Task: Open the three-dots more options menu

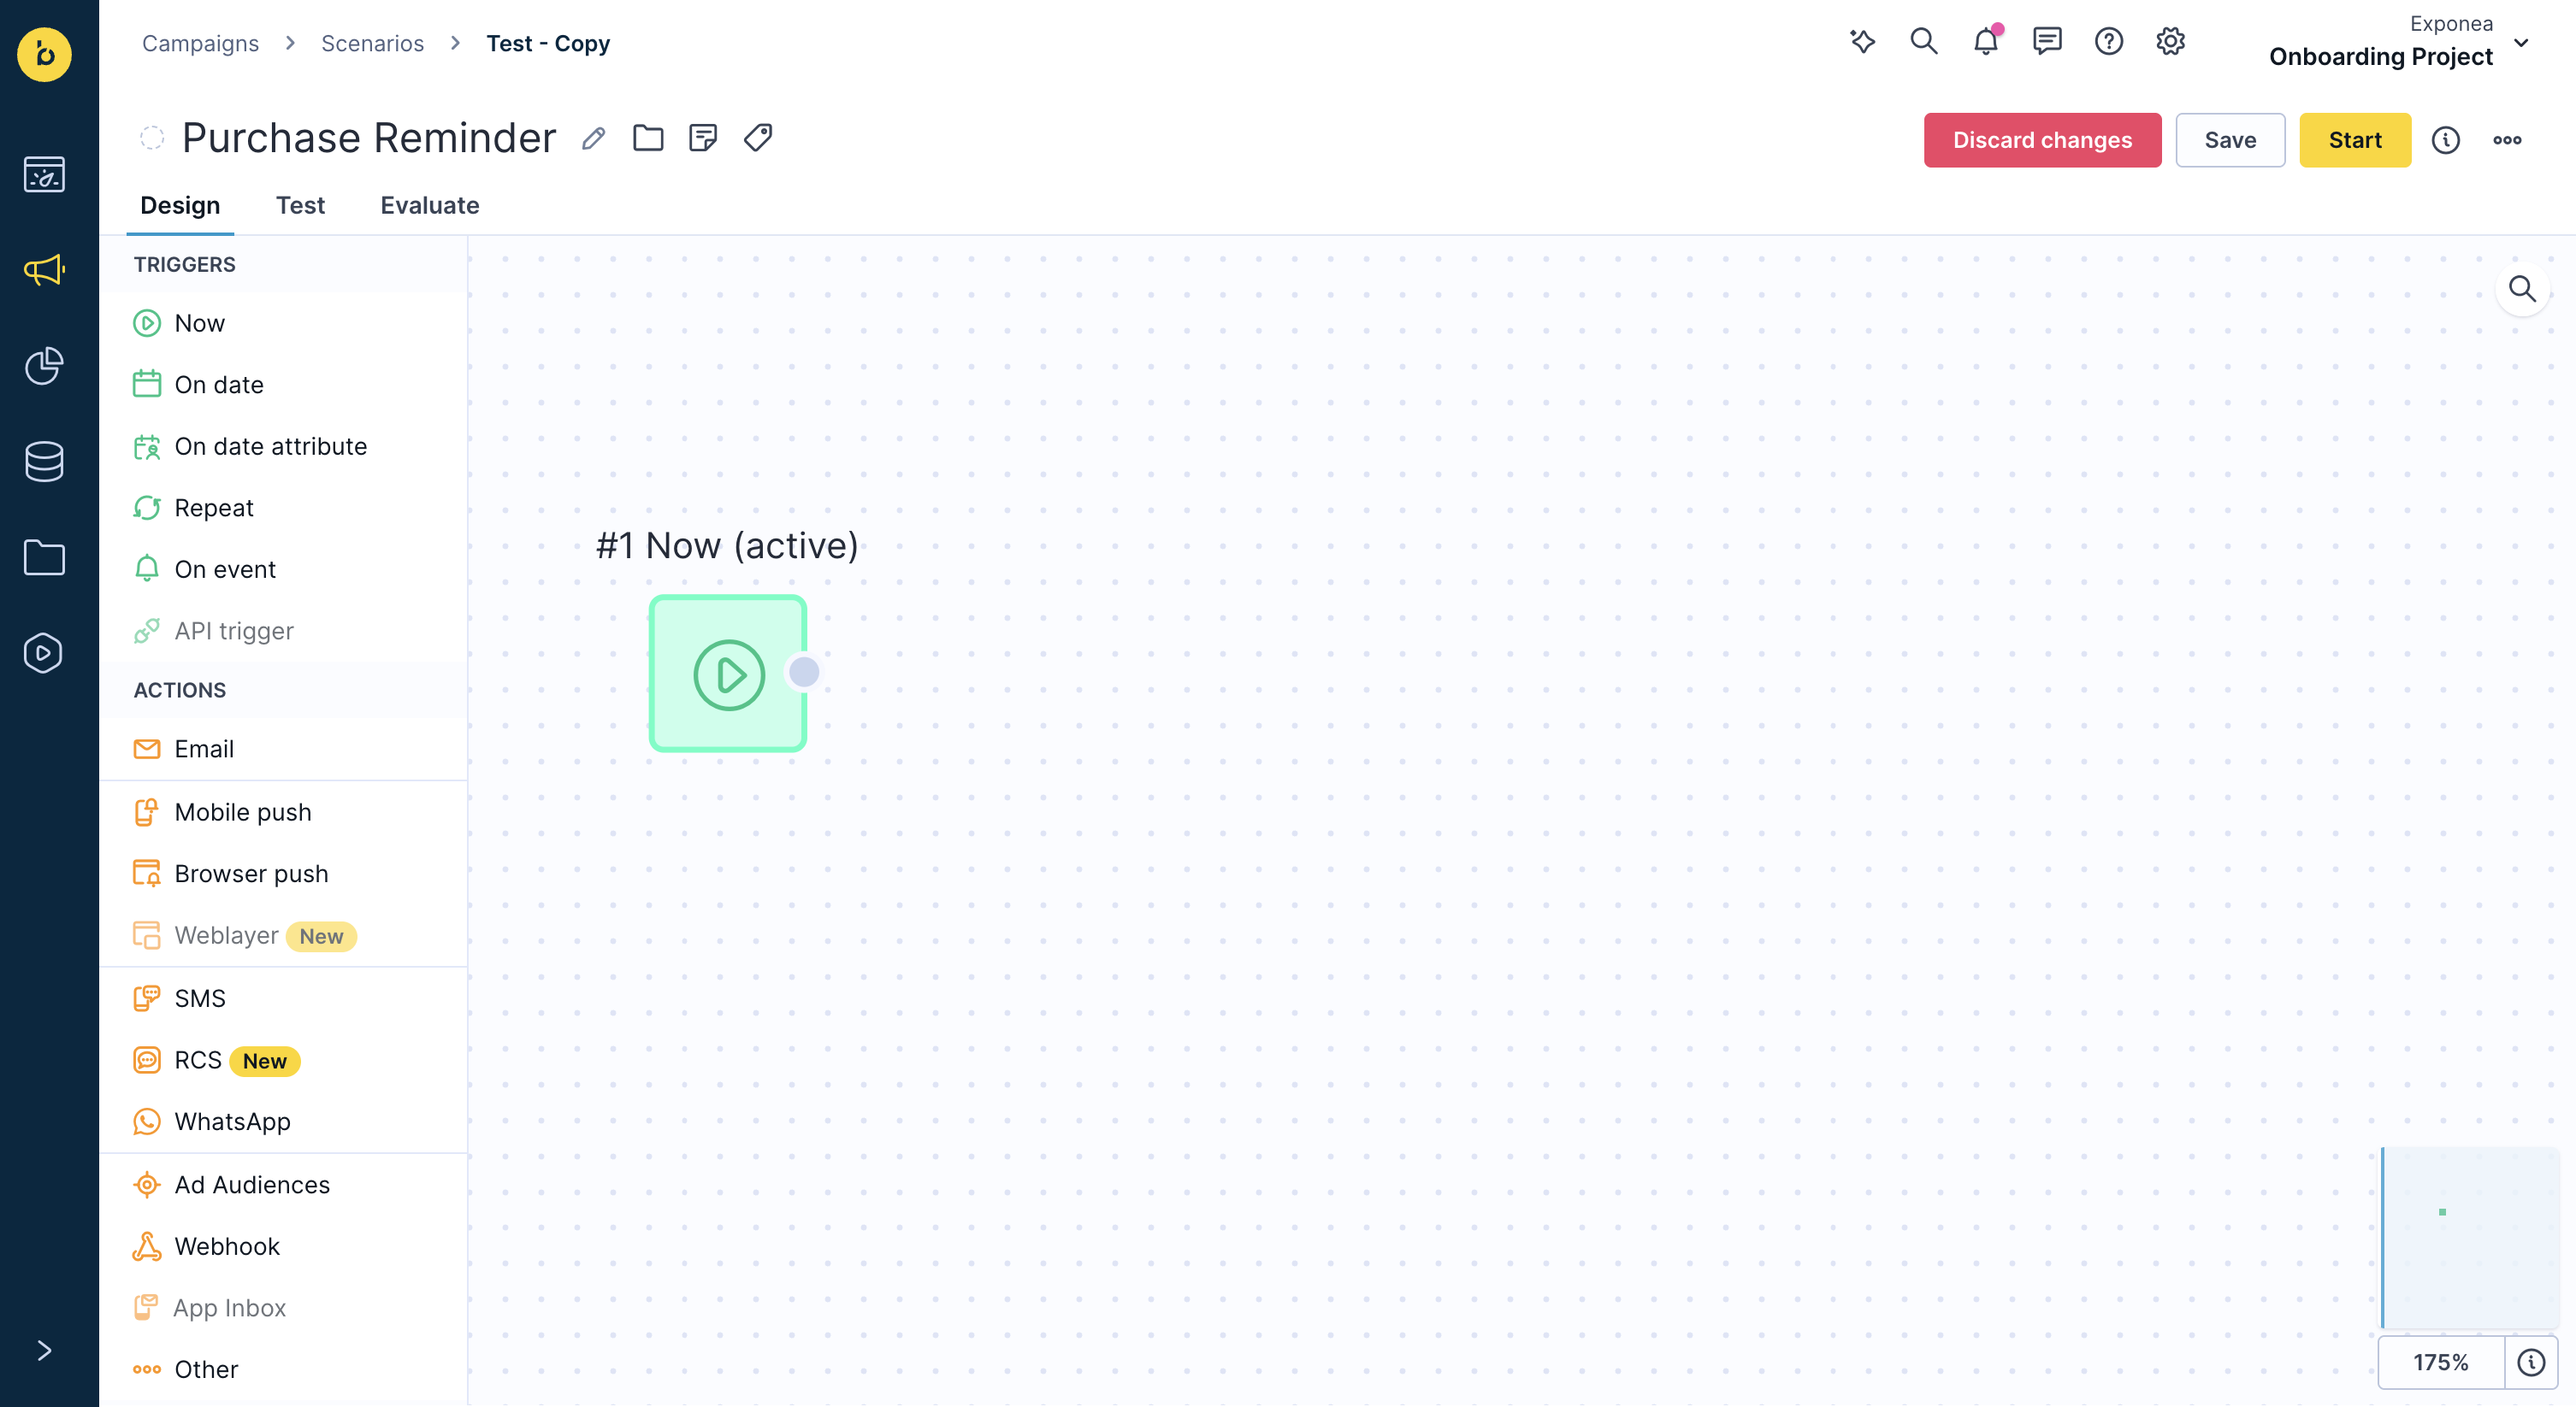Action: click(x=2507, y=140)
